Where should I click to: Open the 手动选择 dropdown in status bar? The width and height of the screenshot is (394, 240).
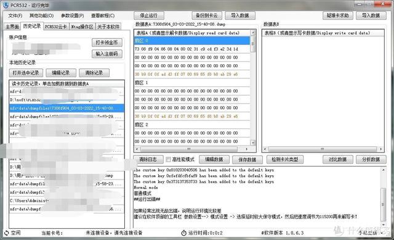[x=371, y=233]
